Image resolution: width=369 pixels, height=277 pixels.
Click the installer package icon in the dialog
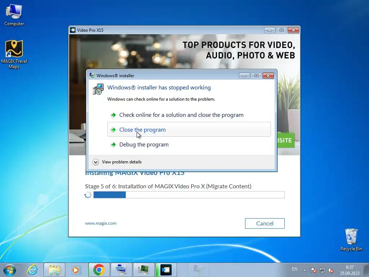98,89
